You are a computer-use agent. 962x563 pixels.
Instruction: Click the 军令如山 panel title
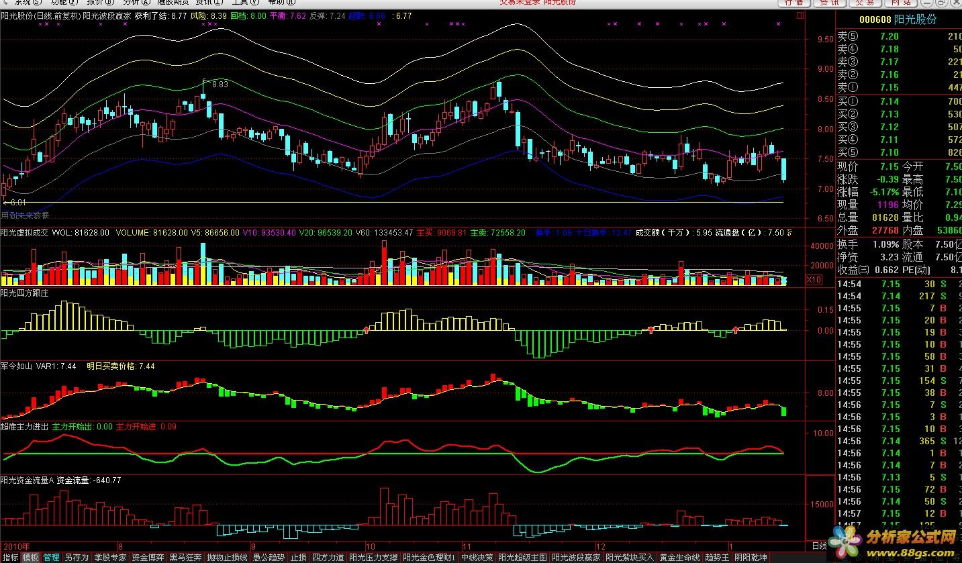17,366
